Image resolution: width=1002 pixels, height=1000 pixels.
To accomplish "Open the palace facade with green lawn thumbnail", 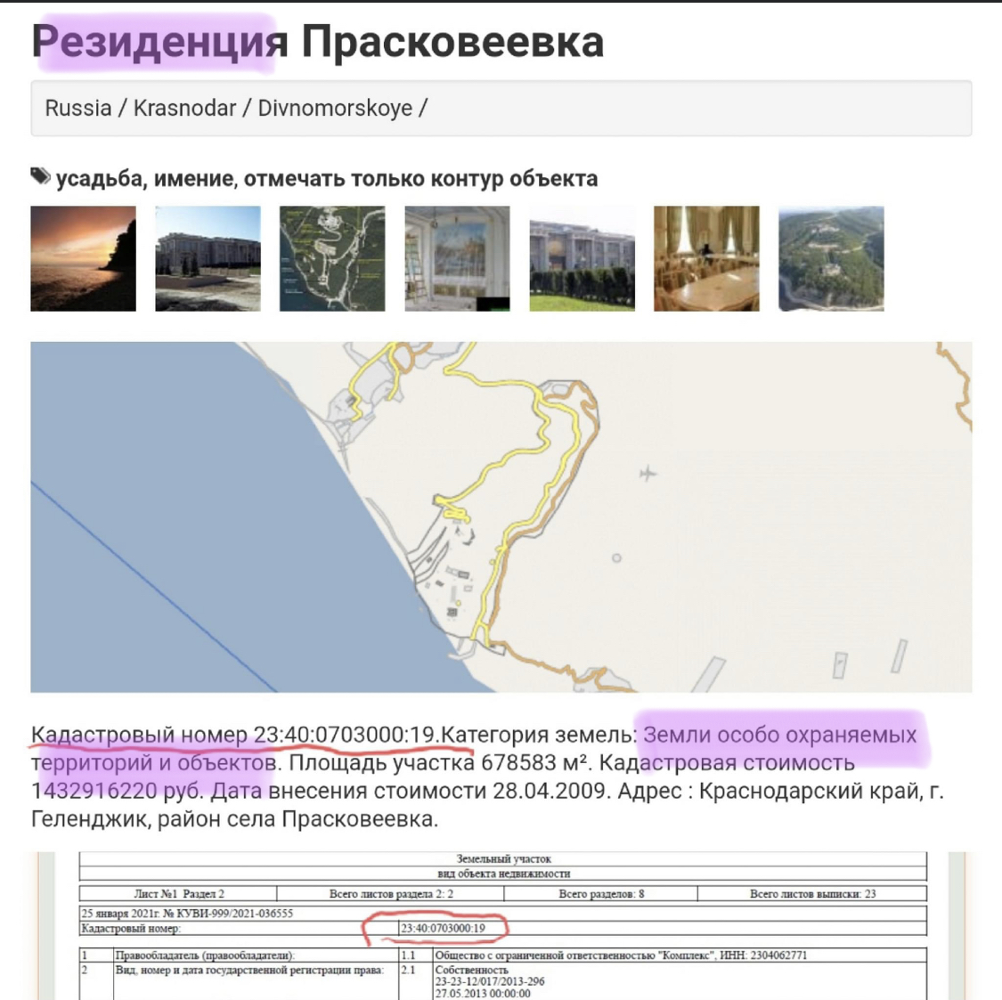I will 582,258.
